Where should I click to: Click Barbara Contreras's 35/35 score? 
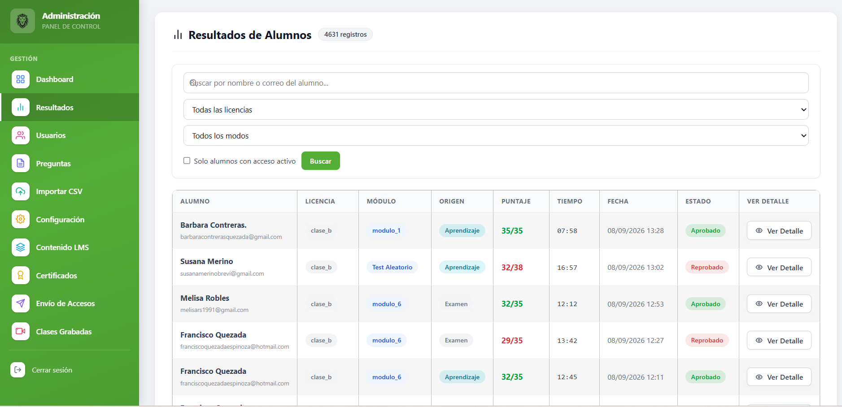[x=512, y=230]
